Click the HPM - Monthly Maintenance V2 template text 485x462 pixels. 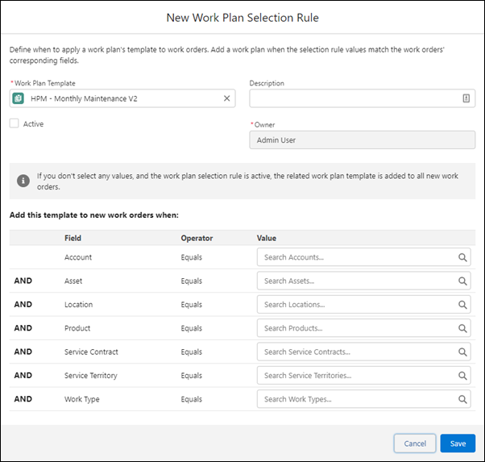coord(84,99)
